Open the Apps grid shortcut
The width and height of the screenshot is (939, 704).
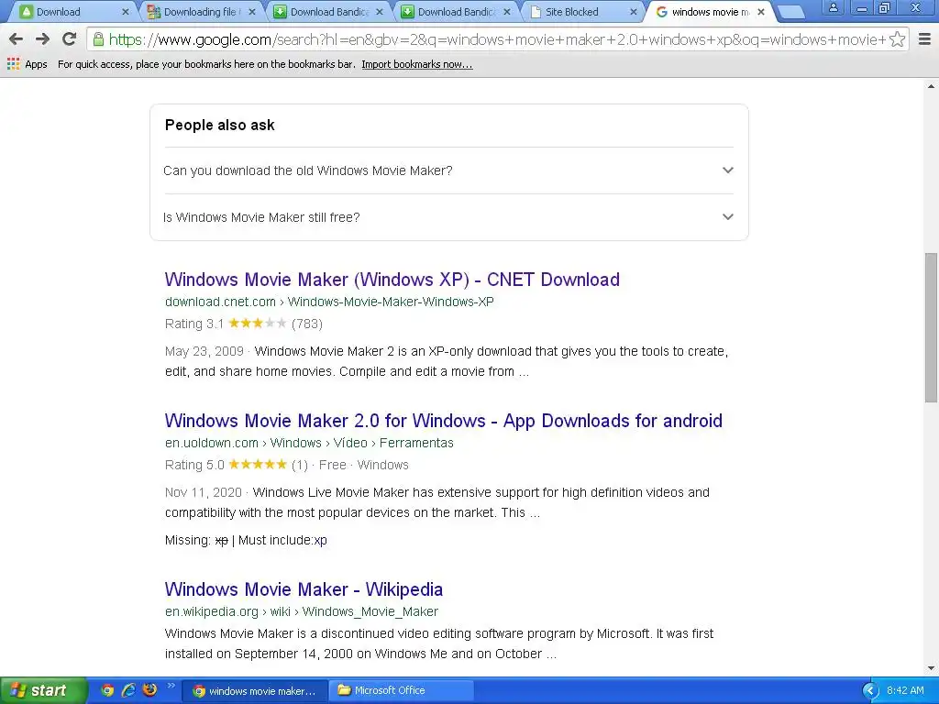click(x=27, y=64)
